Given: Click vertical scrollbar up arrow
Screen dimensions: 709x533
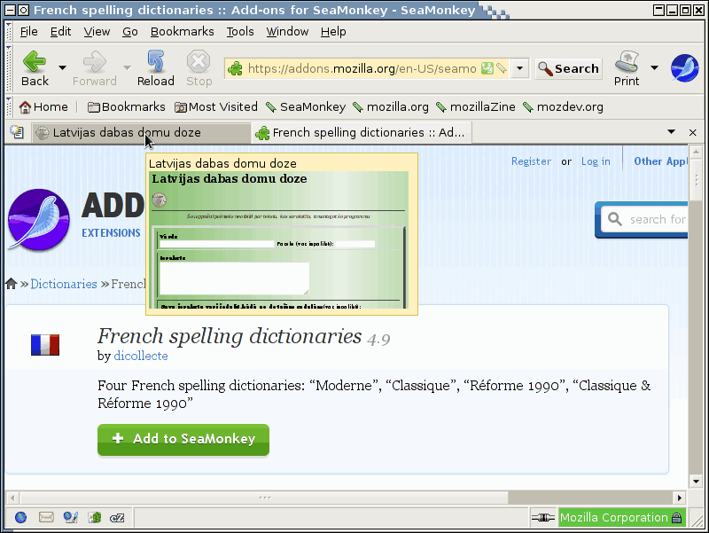Looking at the screenshot, I should pos(696,152).
